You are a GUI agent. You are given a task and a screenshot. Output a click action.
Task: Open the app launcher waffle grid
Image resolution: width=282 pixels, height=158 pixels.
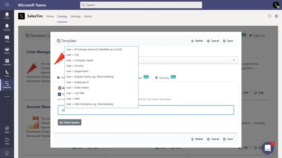pos(7,5)
